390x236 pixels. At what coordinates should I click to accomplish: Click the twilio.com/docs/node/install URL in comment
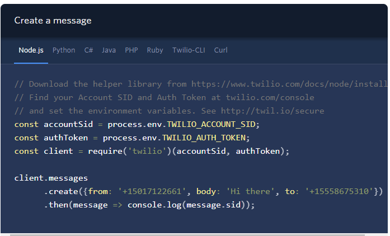[x=289, y=84]
